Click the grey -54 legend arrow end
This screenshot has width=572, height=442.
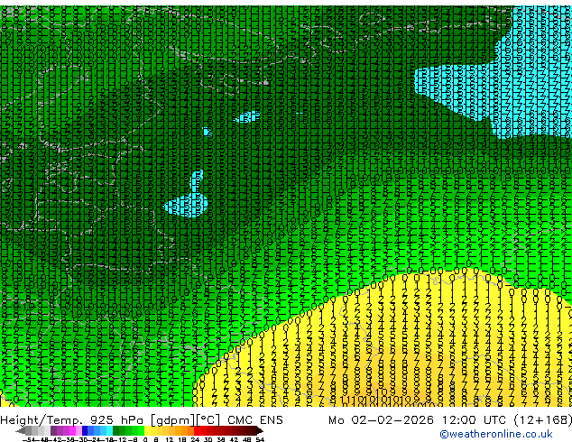pyautogui.click(x=21, y=431)
